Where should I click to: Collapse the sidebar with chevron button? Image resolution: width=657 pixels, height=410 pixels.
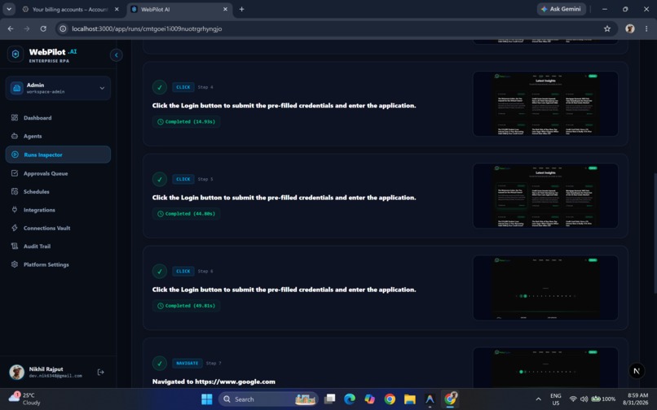click(116, 55)
